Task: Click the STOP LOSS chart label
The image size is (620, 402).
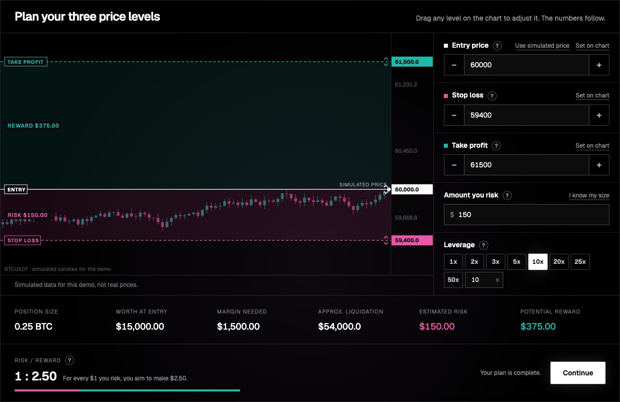Action: [x=23, y=240]
